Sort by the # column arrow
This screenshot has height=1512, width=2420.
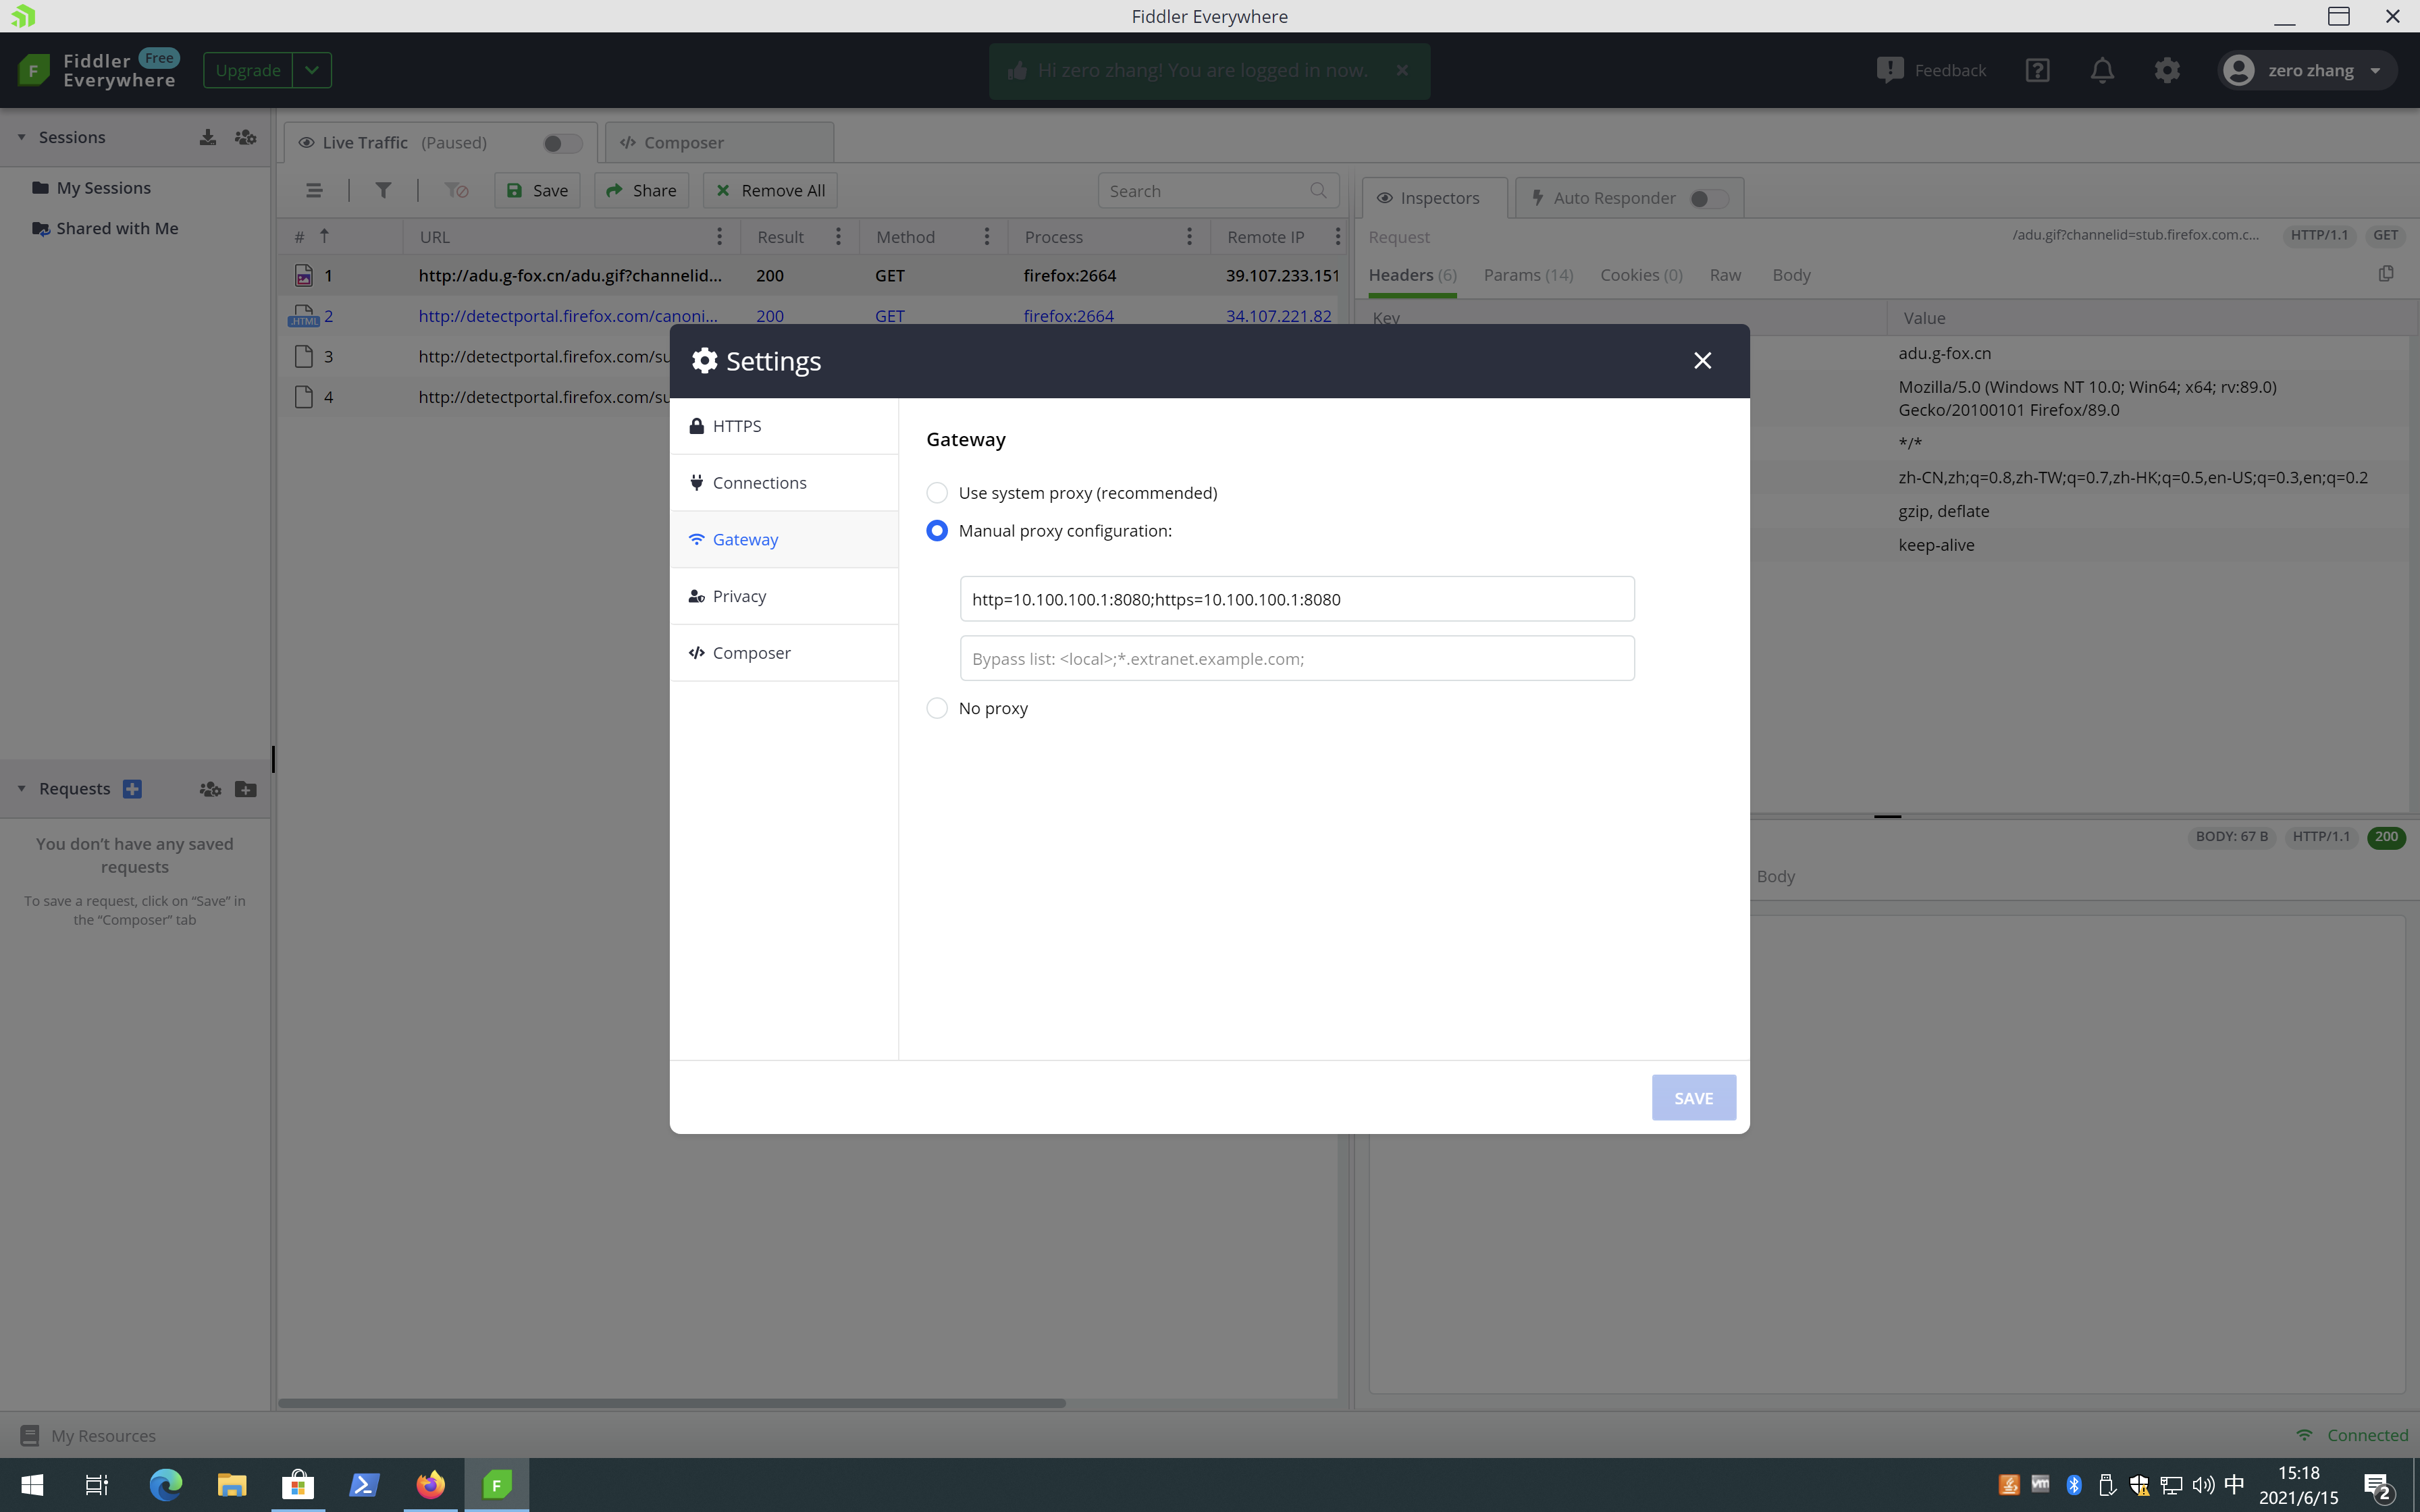(324, 236)
